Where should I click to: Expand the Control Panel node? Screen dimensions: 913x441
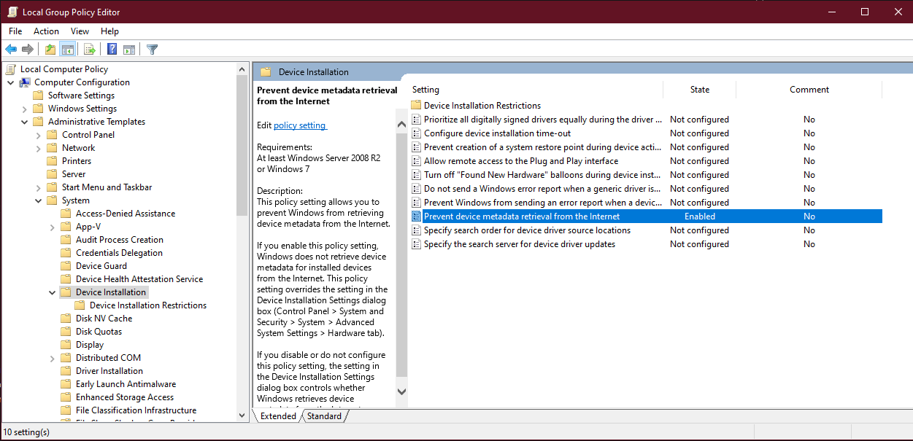click(38, 135)
